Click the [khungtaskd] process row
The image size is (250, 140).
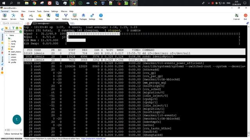coord(134,135)
